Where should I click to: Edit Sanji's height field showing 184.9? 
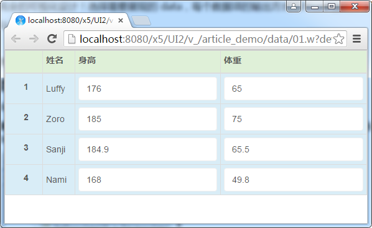pos(147,149)
